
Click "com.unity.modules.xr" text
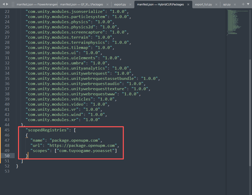click(x=52, y=120)
